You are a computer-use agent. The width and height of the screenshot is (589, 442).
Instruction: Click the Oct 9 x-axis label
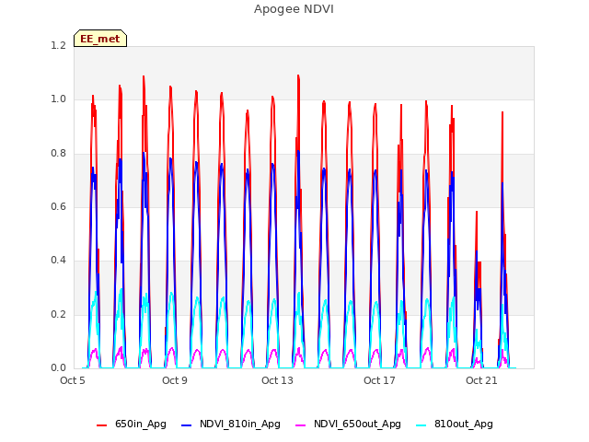coord(175,380)
